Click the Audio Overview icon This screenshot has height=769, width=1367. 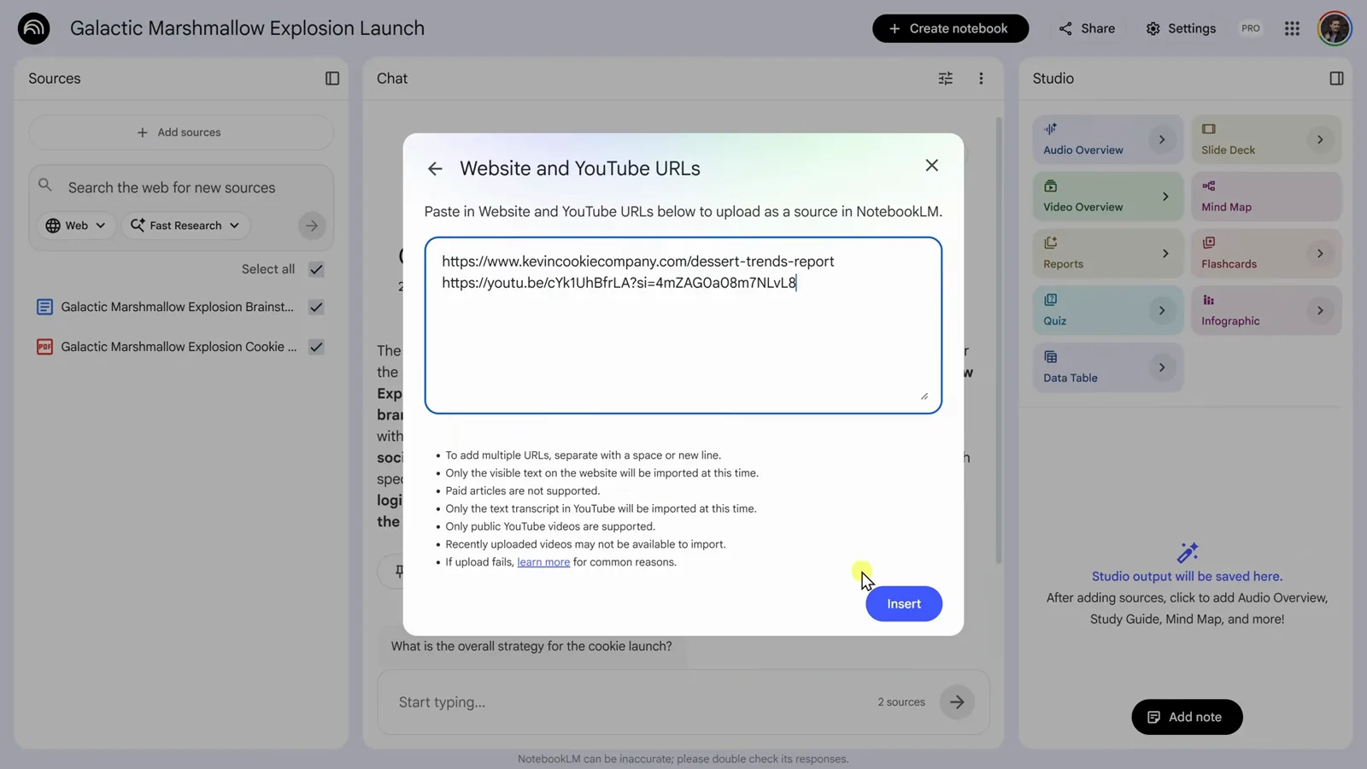tap(1050, 129)
